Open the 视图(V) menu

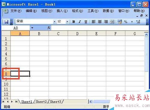47,11
